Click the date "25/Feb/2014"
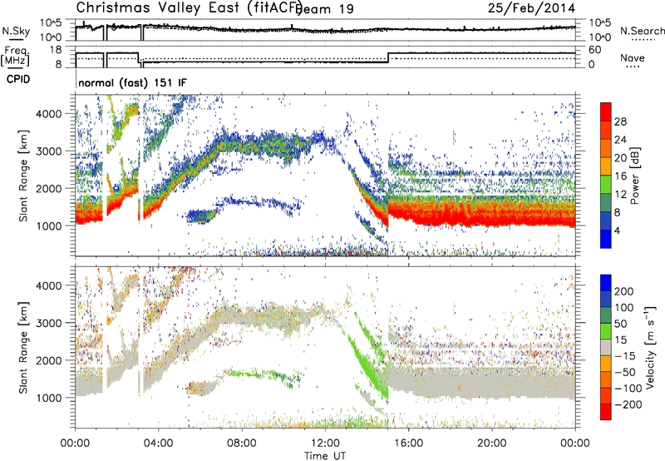The image size is (665, 461). 531,8
